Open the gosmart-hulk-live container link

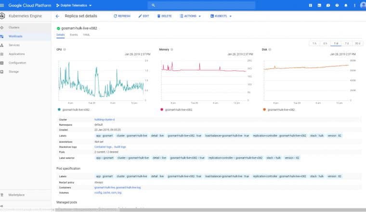click(105, 187)
